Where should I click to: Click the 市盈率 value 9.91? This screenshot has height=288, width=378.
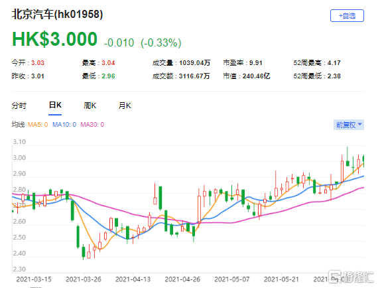point(256,63)
